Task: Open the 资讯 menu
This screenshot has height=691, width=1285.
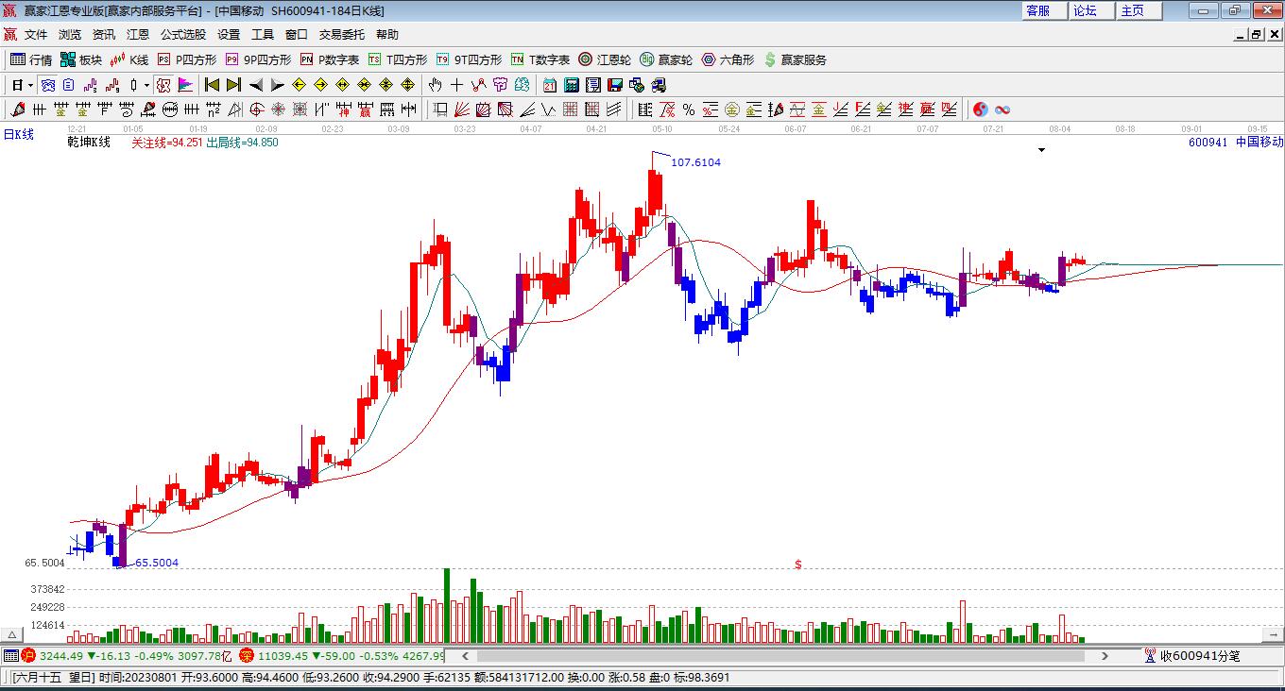Action: [104, 35]
